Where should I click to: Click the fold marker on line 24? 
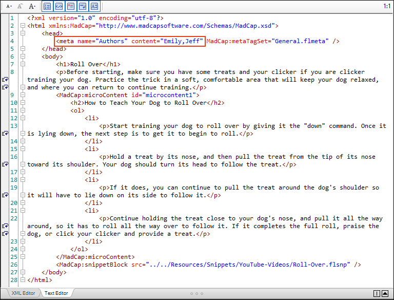click(23, 249)
